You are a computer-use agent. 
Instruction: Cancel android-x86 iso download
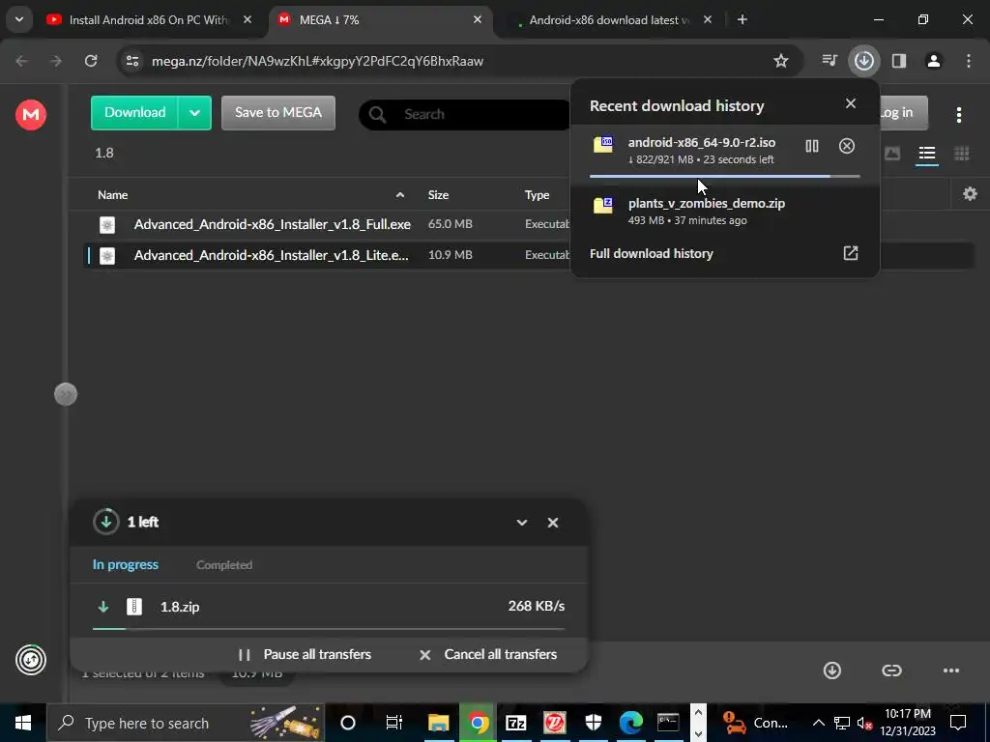pos(847,147)
